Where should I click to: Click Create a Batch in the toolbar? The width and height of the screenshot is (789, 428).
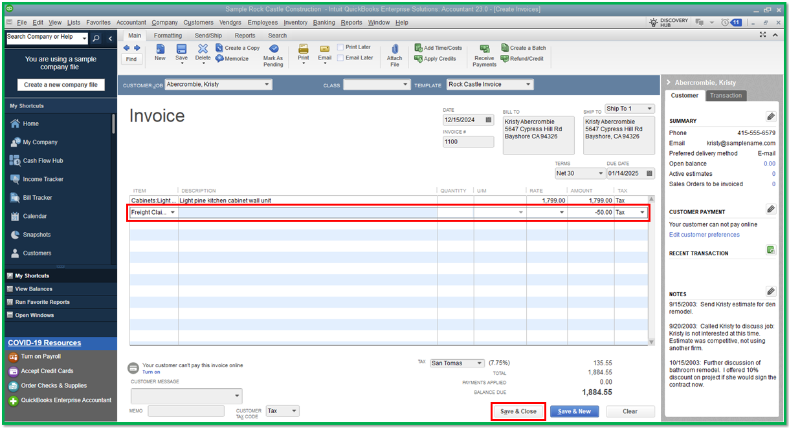tap(524, 48)
